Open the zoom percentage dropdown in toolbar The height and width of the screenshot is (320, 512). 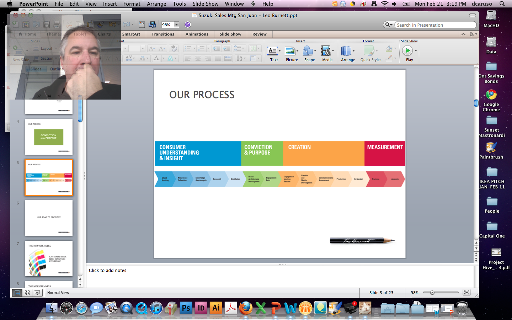pos(176,25)
